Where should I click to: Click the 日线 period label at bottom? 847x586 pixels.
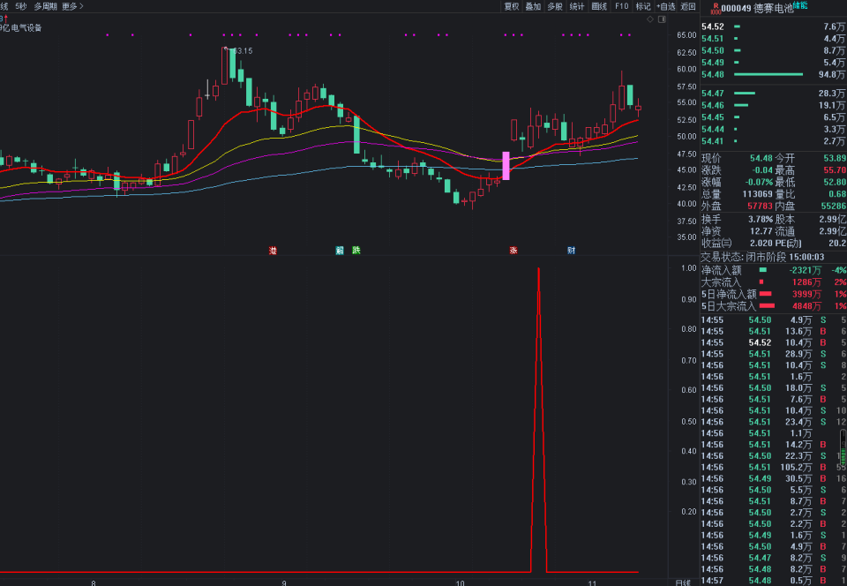click(683, 582)
